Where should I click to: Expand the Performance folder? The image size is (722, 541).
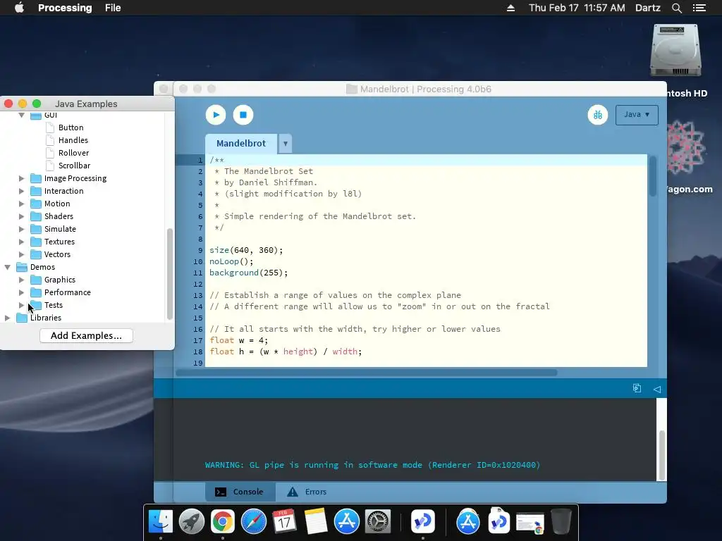point(22,292)
